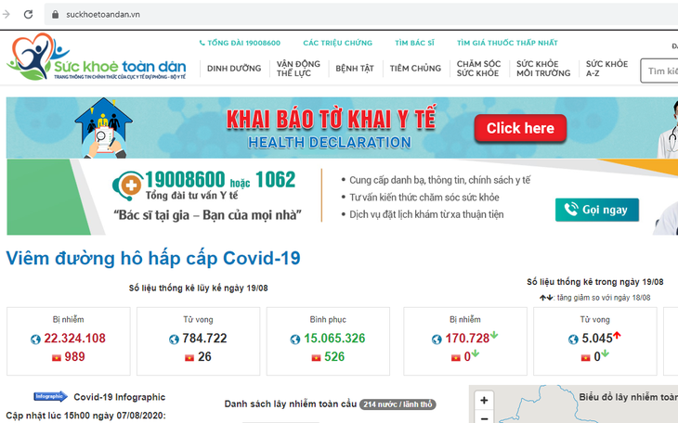Image resolution: width=678 pixels, height=423 pixels.
Task: Click the browser forward arrow
Action: point(7,14)
